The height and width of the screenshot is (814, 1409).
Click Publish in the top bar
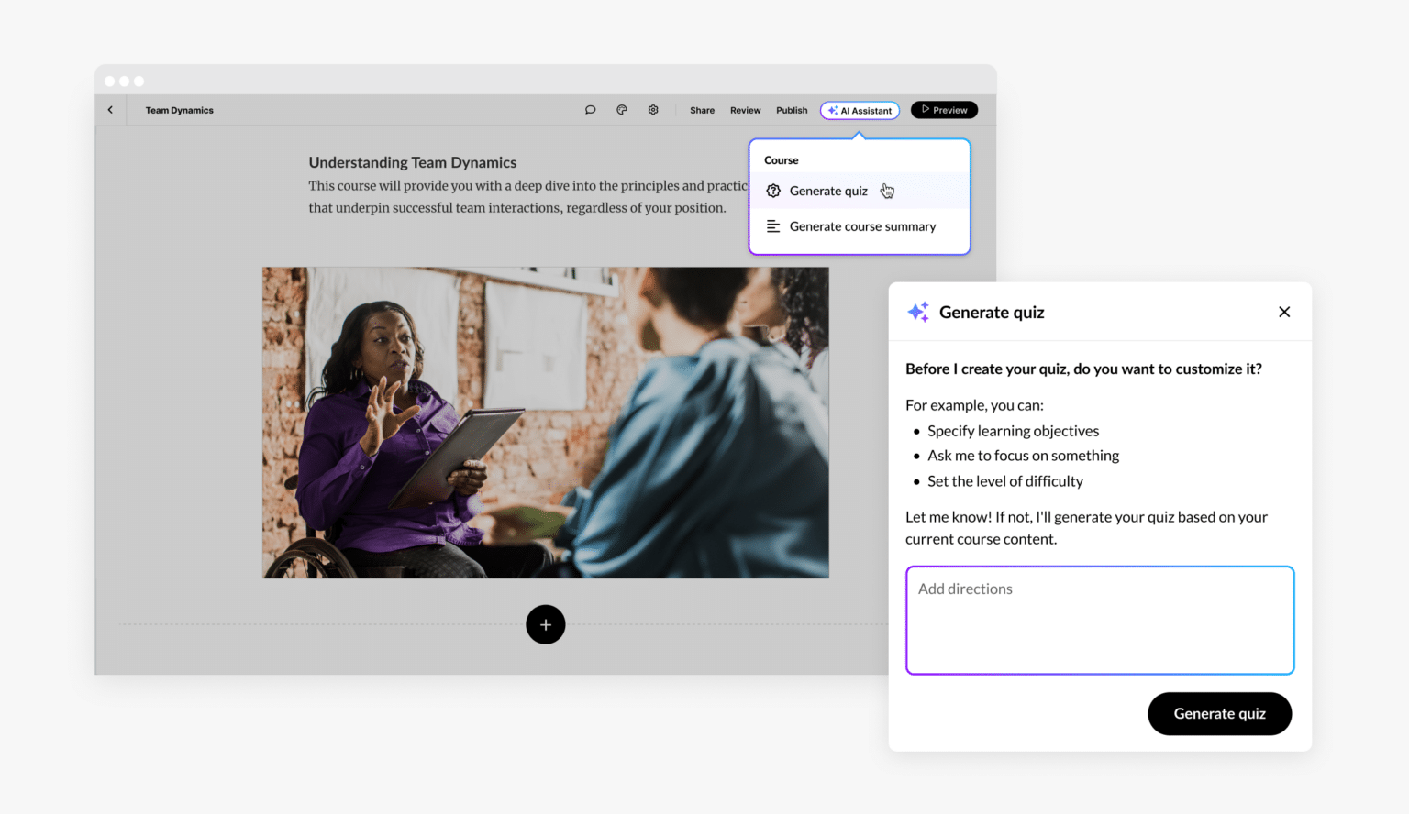coord(791,109)
